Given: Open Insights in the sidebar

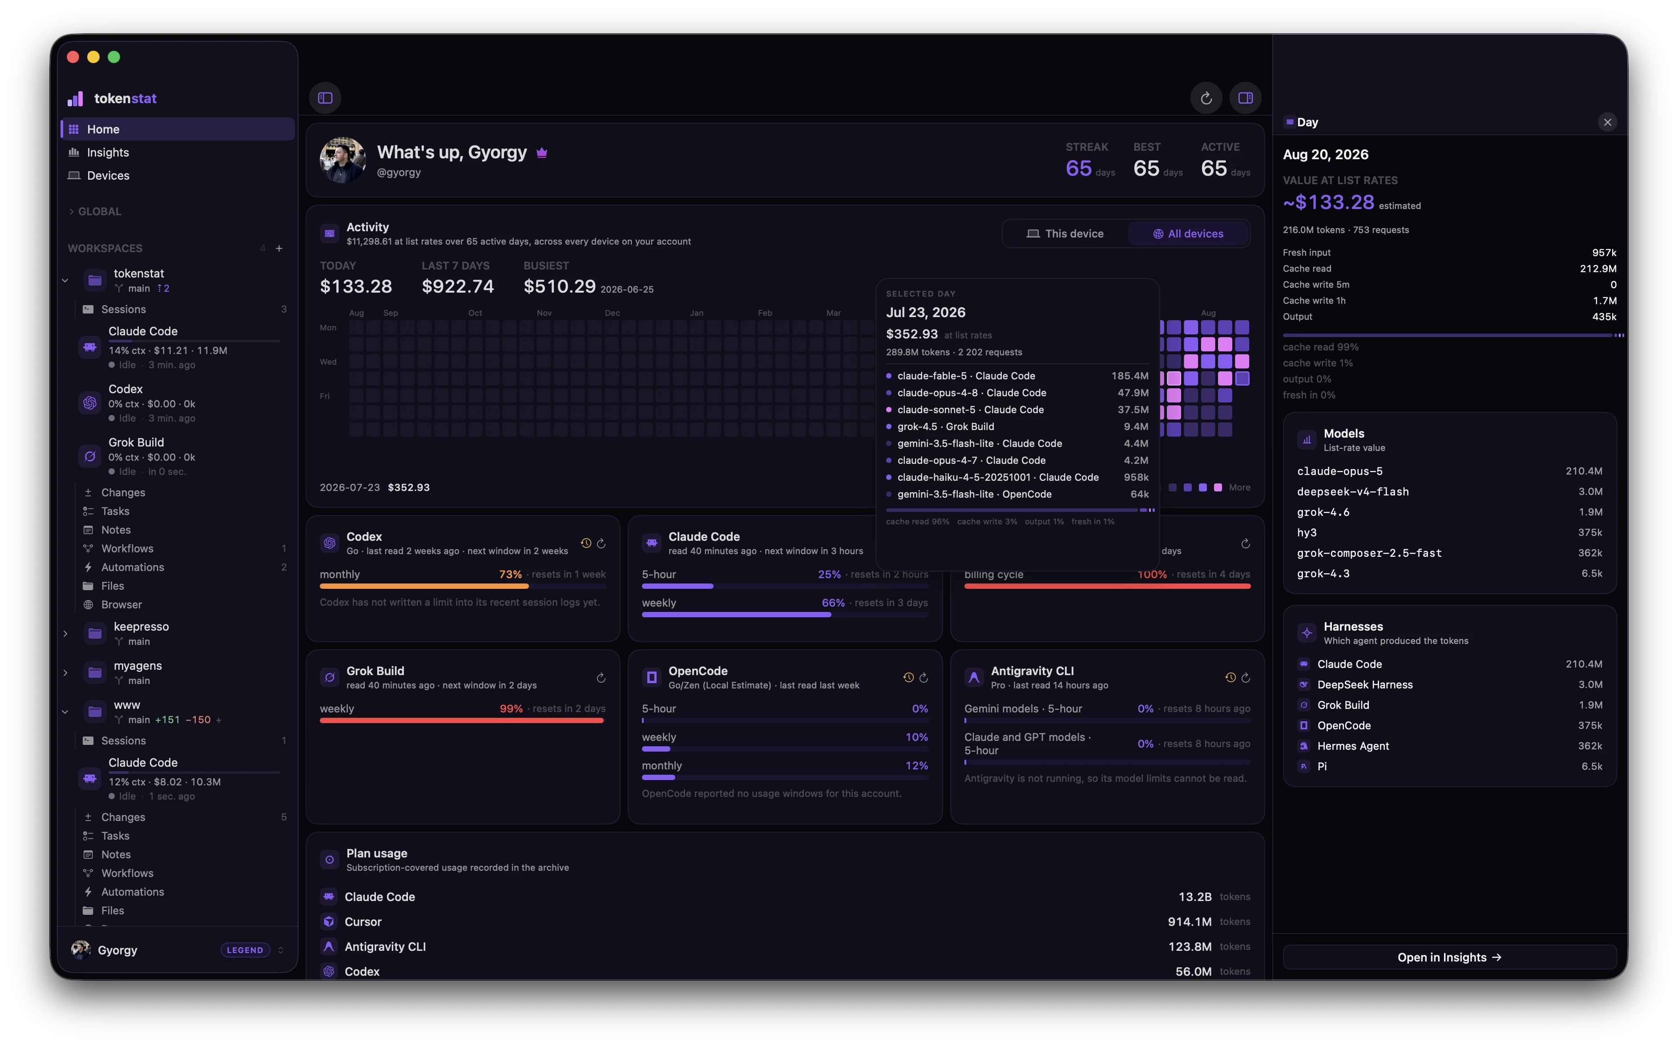Looking at the screenshot, I should click(178, 152).
